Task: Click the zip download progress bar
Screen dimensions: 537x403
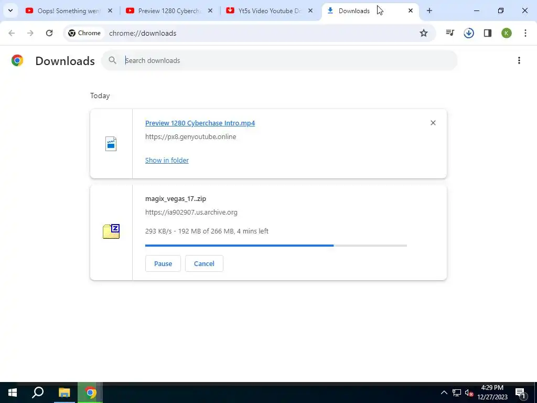Action: click(276, 246)
